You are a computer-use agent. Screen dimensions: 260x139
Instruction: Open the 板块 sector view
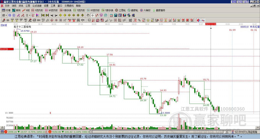16,10
